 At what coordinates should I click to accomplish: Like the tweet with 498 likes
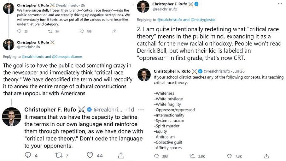(82, 31)
